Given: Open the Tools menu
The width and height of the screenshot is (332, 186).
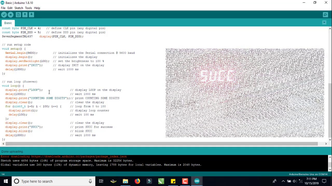Looking at the screenshot, I should click(28, 8).
